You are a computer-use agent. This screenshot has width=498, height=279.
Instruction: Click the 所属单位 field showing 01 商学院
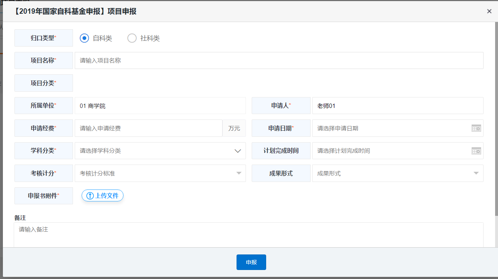coord(160,106)
